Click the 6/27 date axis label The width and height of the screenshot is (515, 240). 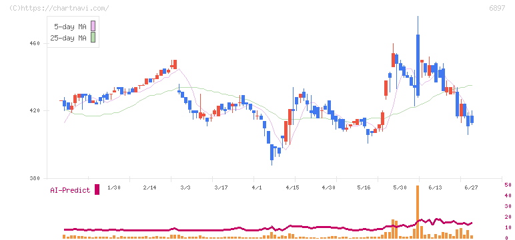tap(471, 187)
